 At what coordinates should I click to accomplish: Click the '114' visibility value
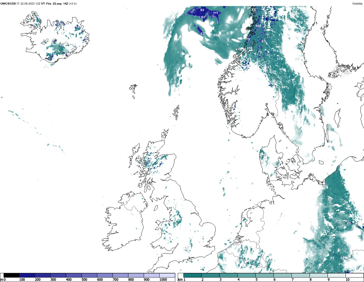(x=276, y=51)
